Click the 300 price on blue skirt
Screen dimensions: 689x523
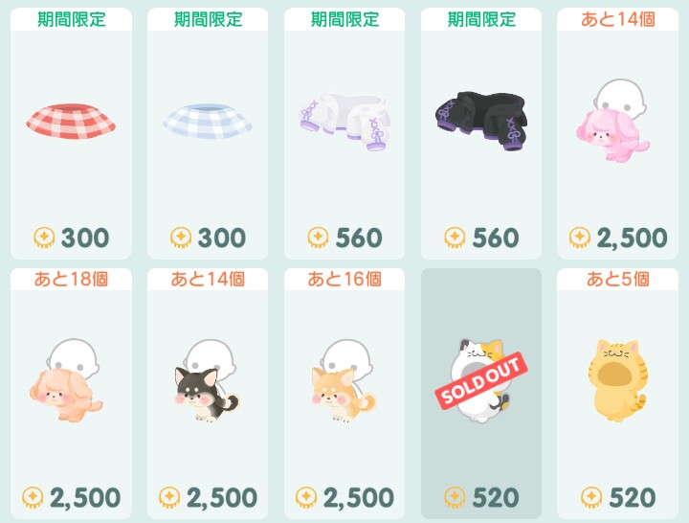pyautogui.click(x=221, y=238)
